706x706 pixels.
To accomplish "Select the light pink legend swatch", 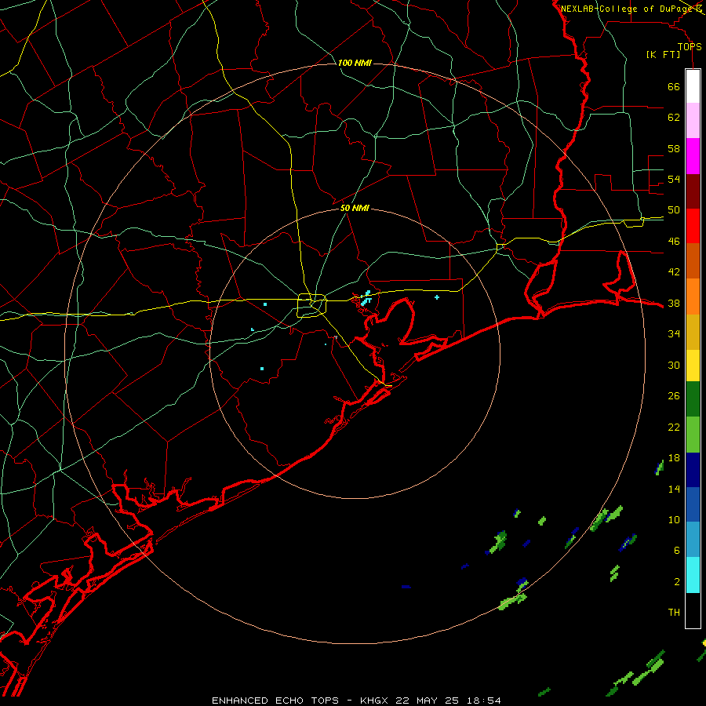I will 693,120.
